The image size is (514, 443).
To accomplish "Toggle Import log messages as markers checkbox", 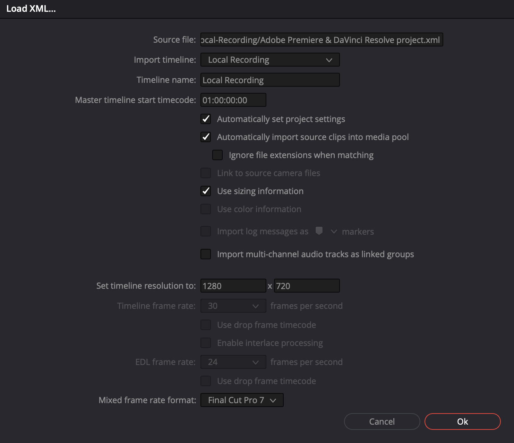I will pos(206,231).
